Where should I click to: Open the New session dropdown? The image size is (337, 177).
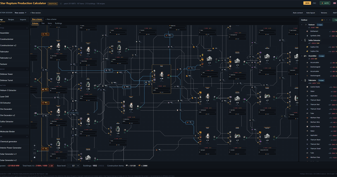21,13
